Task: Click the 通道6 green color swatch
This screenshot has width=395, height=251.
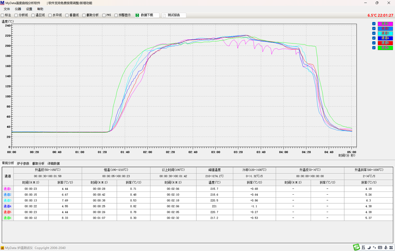Action: click(x=385, y=48)
